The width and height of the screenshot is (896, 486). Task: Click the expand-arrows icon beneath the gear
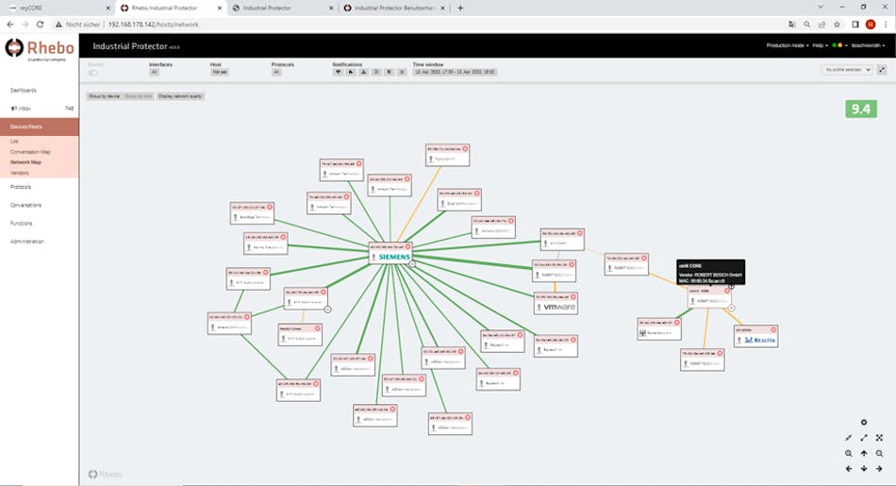pos(864,438)
